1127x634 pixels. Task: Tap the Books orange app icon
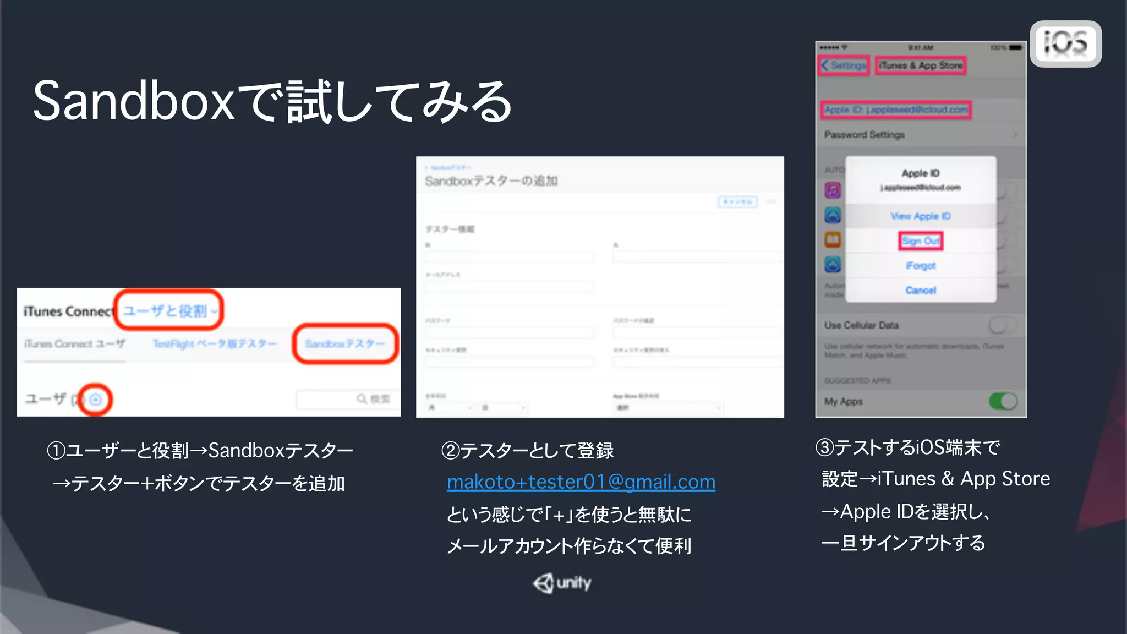(833, 239)
